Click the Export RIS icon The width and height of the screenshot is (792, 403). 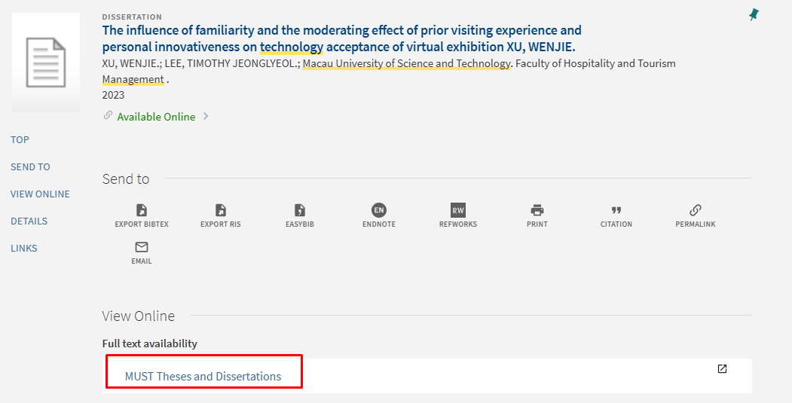(x=220, y=211)
